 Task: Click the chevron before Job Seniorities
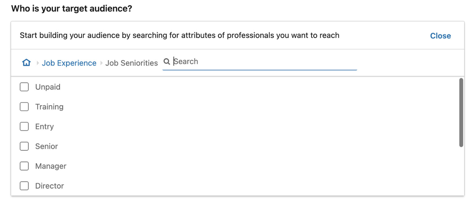pyautogui.click(x=101, y=63)
